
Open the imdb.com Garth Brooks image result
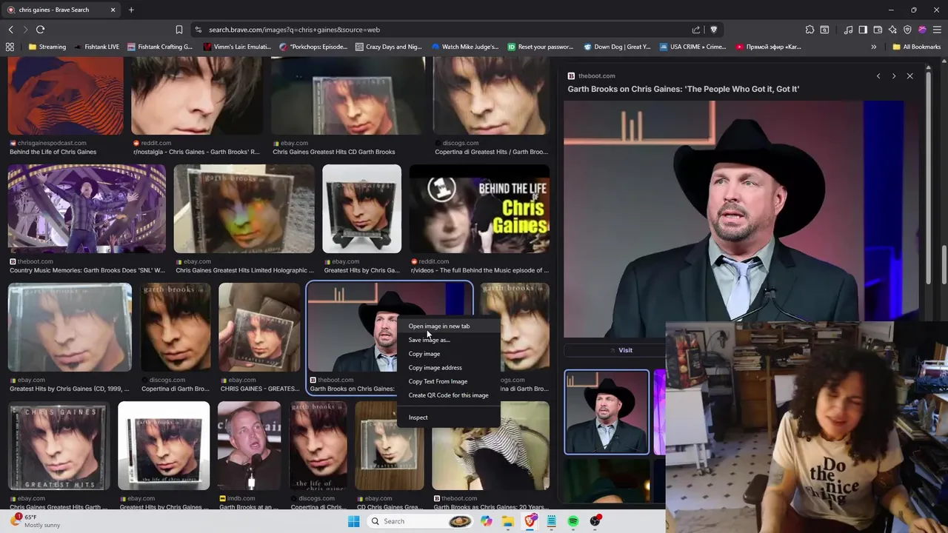tap(249, 446)
